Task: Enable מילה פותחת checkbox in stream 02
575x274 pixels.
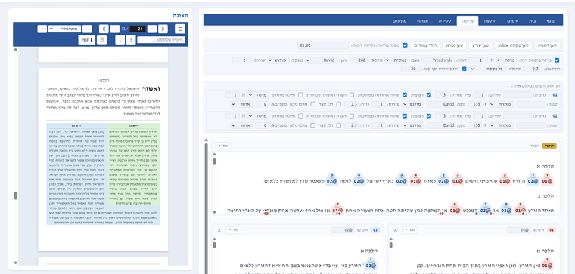Action: tap(300, 116)
